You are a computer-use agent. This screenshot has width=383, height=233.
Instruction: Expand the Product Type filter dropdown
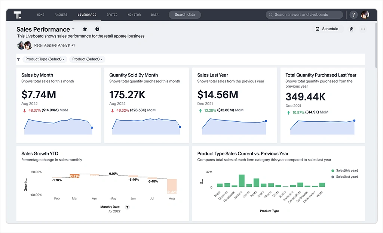(x=45, y=59)
